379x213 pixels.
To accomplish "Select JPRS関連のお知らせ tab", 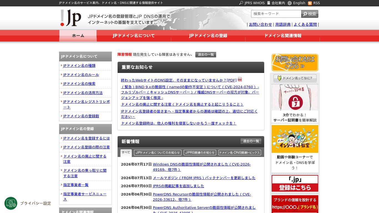I will point(200,153).
